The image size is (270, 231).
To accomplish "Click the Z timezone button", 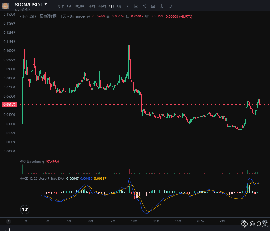I will click(x=9, y=221).
